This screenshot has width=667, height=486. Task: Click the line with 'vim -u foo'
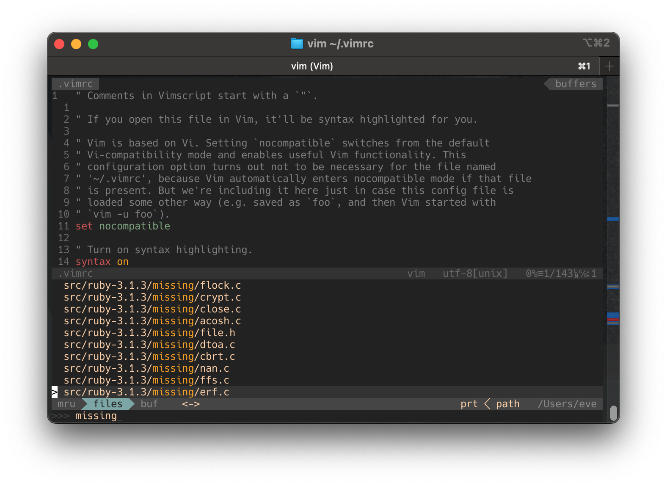pos(123,214)
